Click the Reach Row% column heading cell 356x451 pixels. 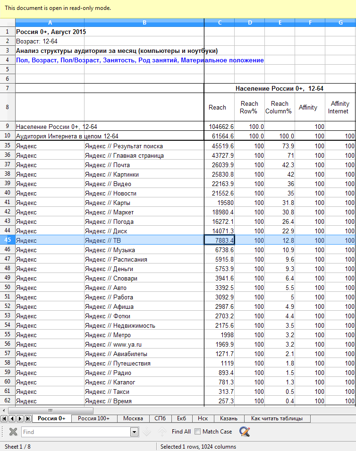(249, 107)
